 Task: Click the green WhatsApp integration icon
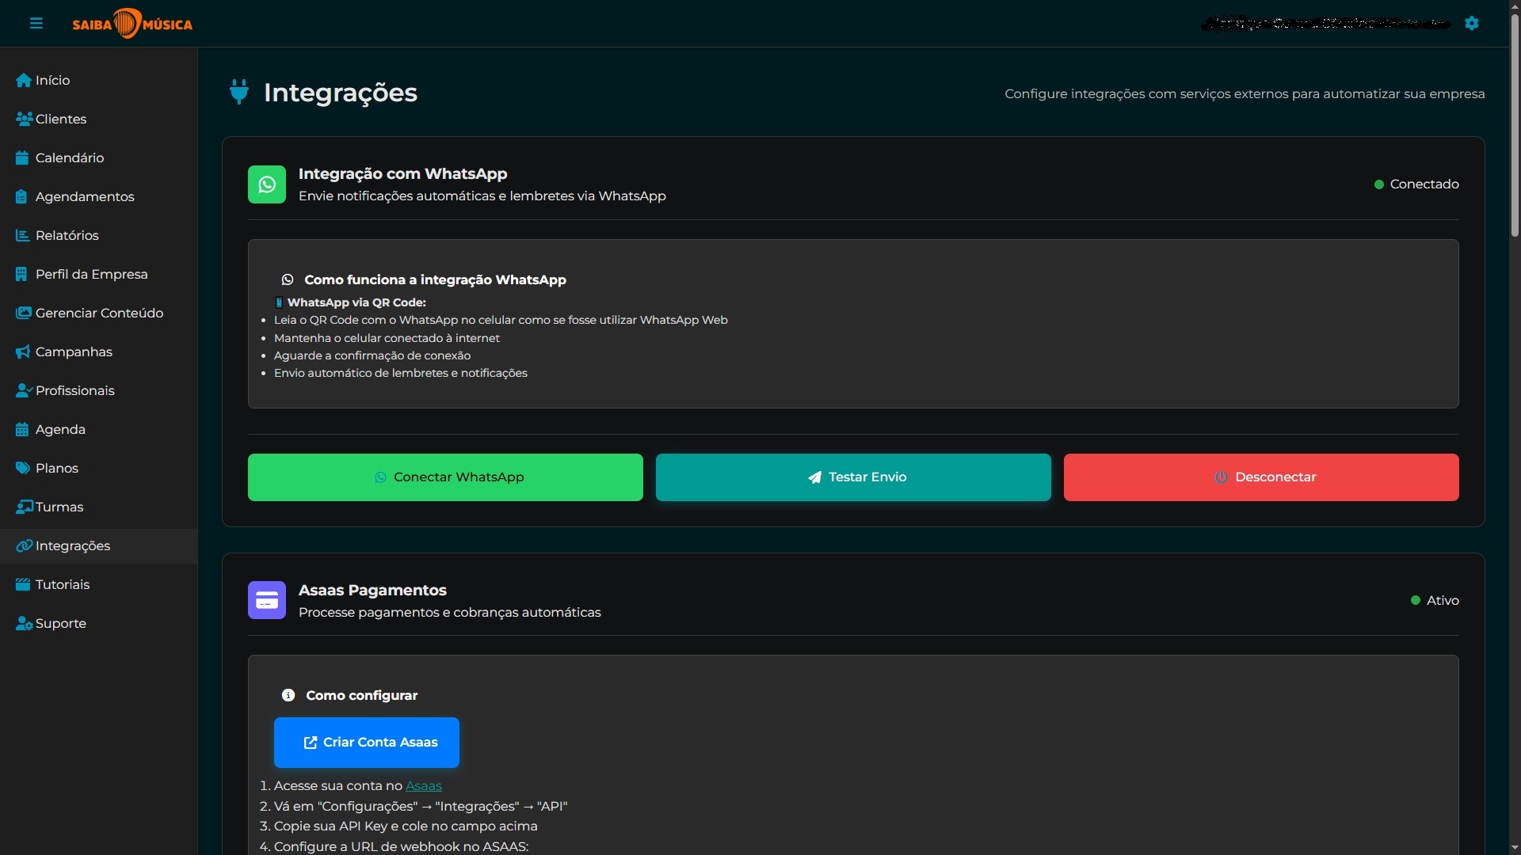[267, 184]
